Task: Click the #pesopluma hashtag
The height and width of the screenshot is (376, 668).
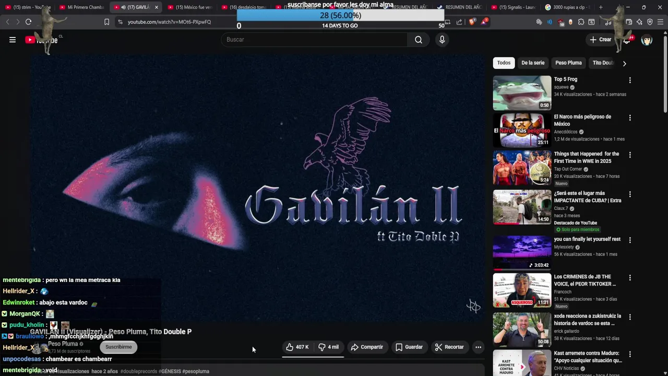Action: pyautogui.click(x=196, y=371)
